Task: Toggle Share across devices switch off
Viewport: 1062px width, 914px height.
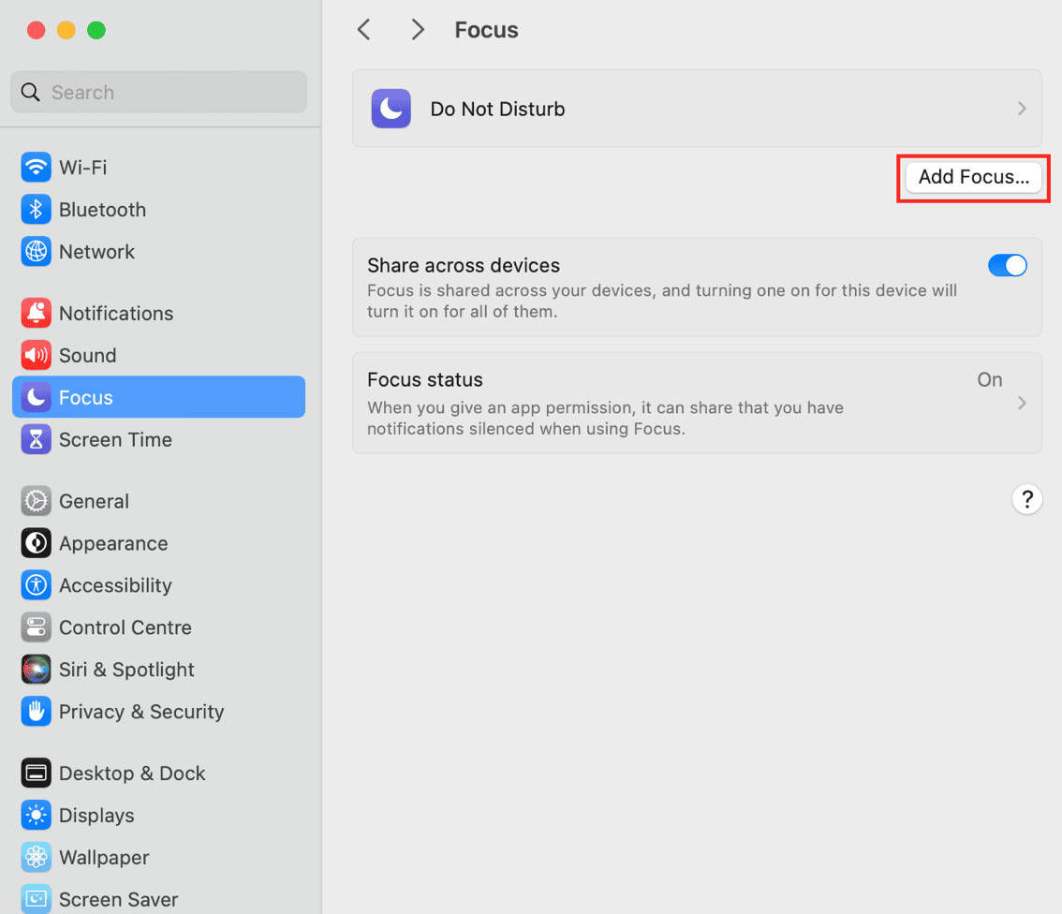Action: click(1007, 266)
